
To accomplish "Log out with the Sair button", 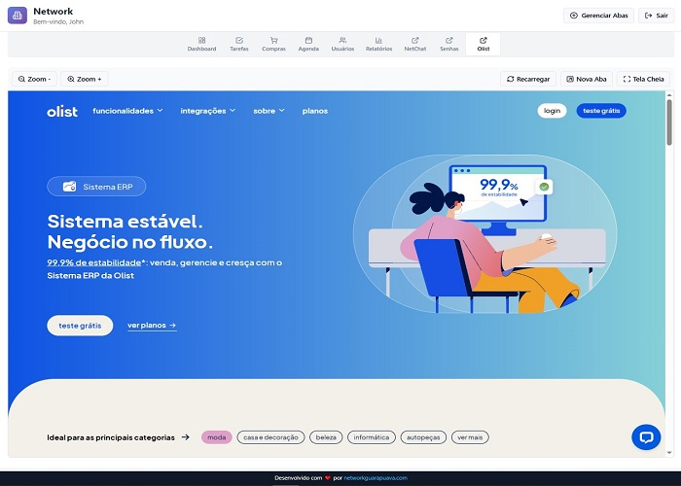I will pyautogui.click(x=657, y=16).
